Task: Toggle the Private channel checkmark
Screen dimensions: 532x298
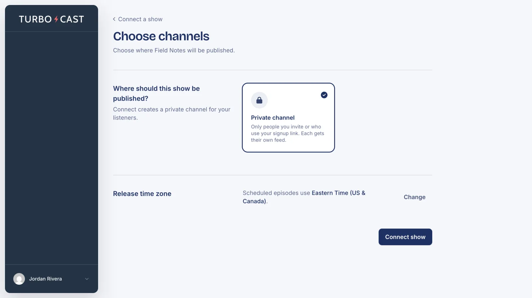Action: (324, 95)
